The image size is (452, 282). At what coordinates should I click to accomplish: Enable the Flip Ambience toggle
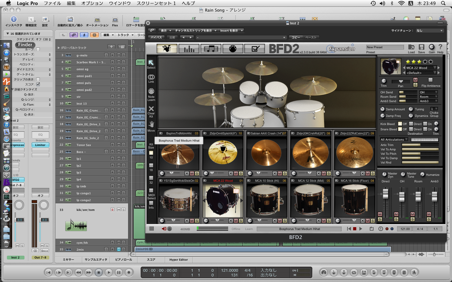coord(430,80)
